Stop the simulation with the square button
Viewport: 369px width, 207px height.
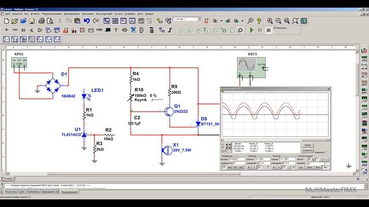coord(268,30)
